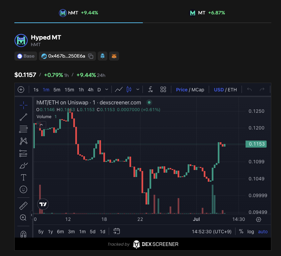Select candlestick chart style
This screenshot has width=281, height=256.
pos(129,89)
